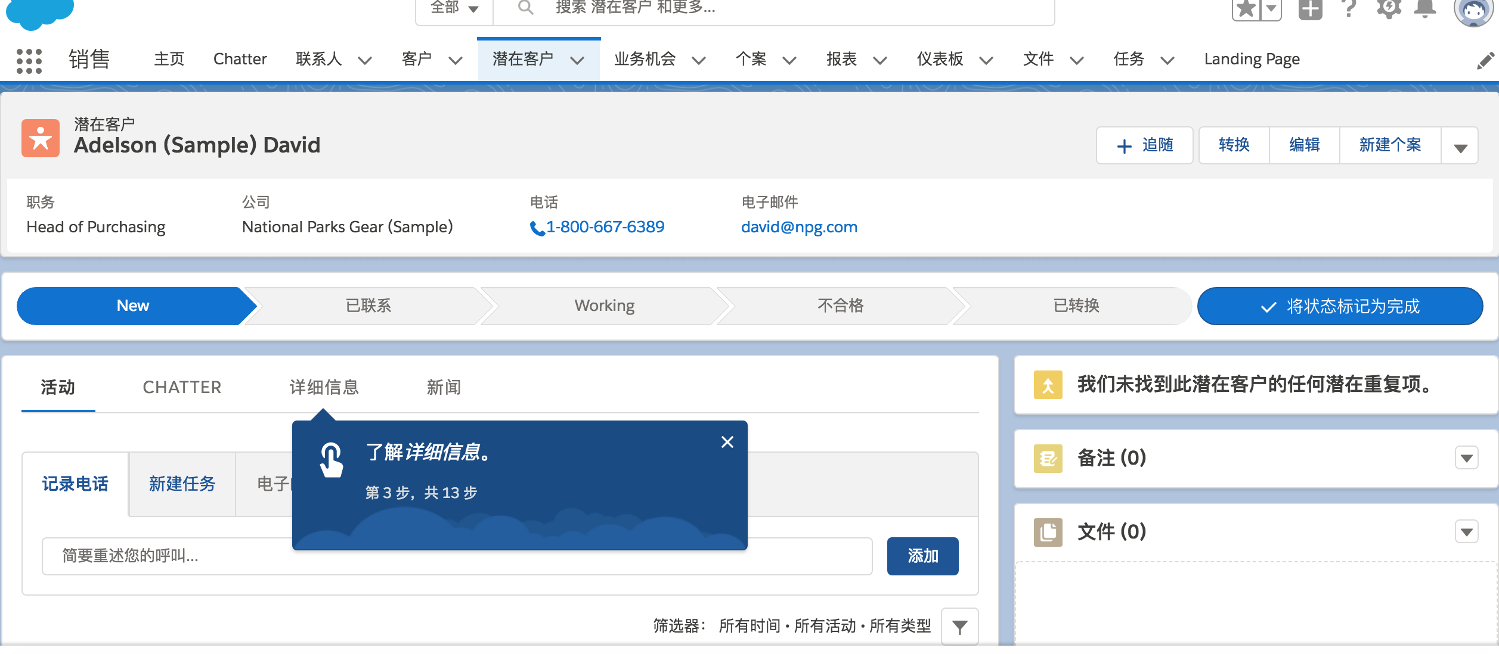
Task: Switch to the CHATTER record tab
Action: pos(182,388)
